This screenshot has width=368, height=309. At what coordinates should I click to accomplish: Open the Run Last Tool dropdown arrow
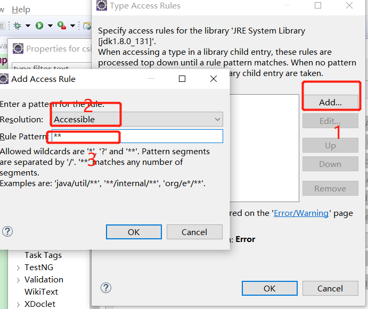point(72,26)
